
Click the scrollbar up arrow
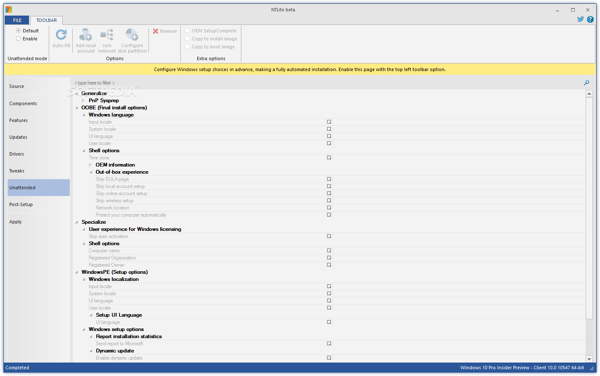pyautogui.click(x=589, y=94)
